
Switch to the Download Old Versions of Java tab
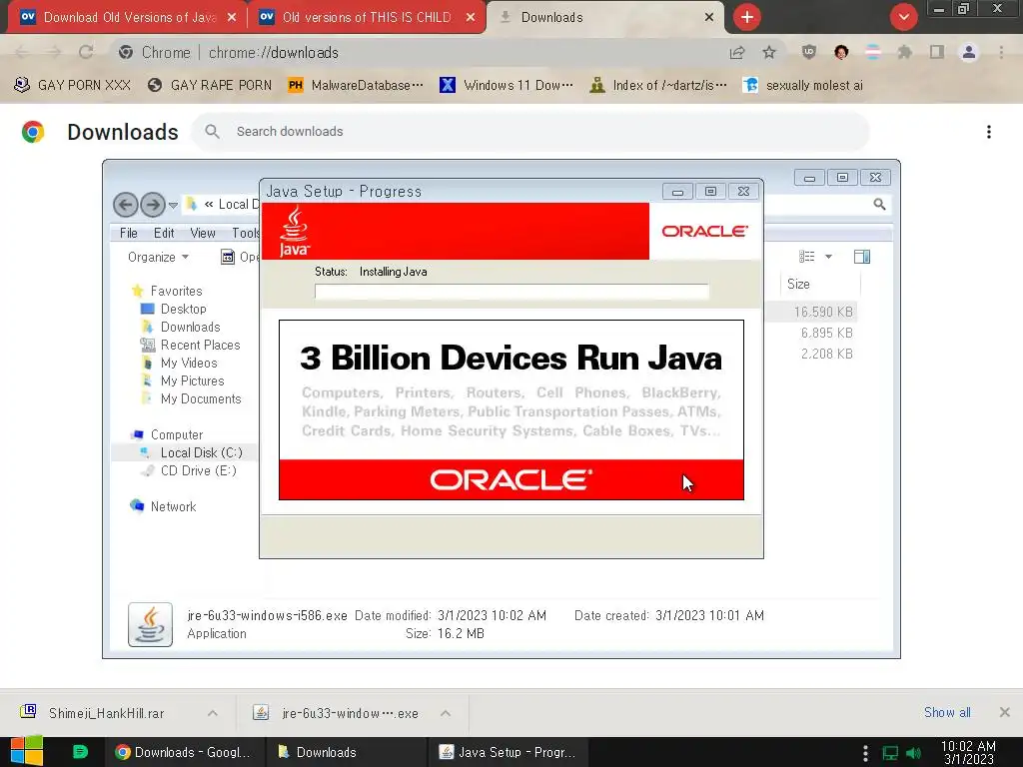pyautogui.click(x=129, y=18)
